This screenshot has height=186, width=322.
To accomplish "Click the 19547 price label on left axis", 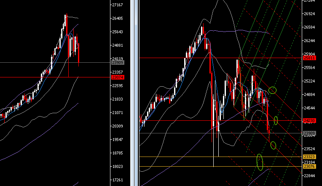I will [117, 139].
